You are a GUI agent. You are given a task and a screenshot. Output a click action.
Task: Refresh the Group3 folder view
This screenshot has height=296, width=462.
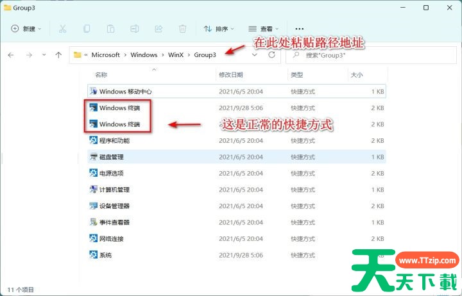point(271,54)
